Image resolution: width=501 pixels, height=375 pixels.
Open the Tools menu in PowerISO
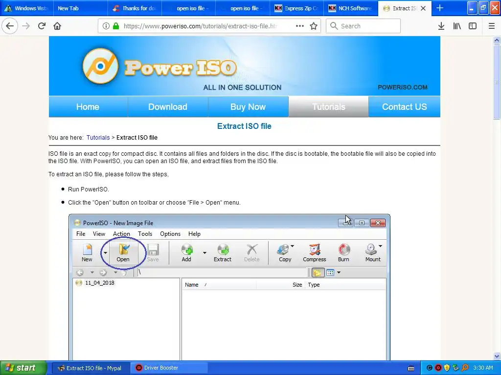click(x=145, y=234)
